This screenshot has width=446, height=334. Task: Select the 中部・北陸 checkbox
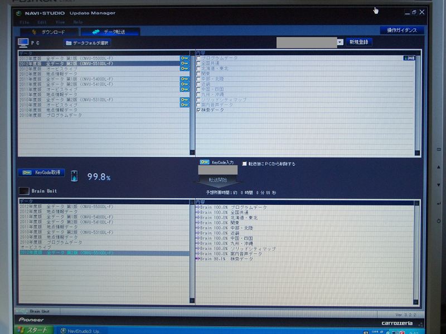(198, 79)
